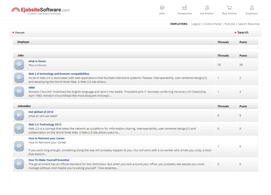The image size is (271, 195).
Task: Open the 'How to Reinvent your Career' discussion
Action: (x=47, y=138)
